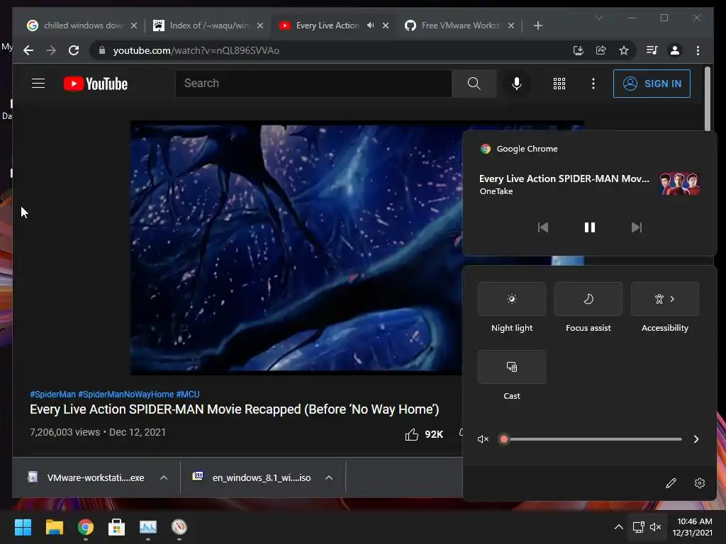Like the video with thumbs-up icon
The image size is (726, 544).
coord(412,434)
